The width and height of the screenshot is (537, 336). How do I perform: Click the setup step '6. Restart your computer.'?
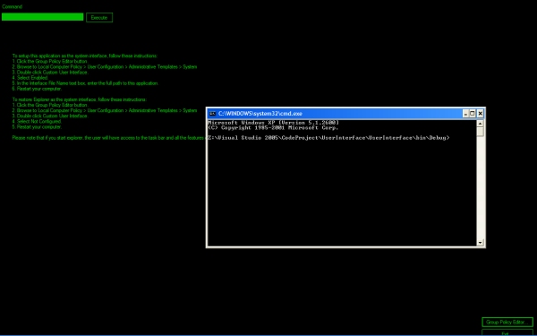tap(37, 89)
